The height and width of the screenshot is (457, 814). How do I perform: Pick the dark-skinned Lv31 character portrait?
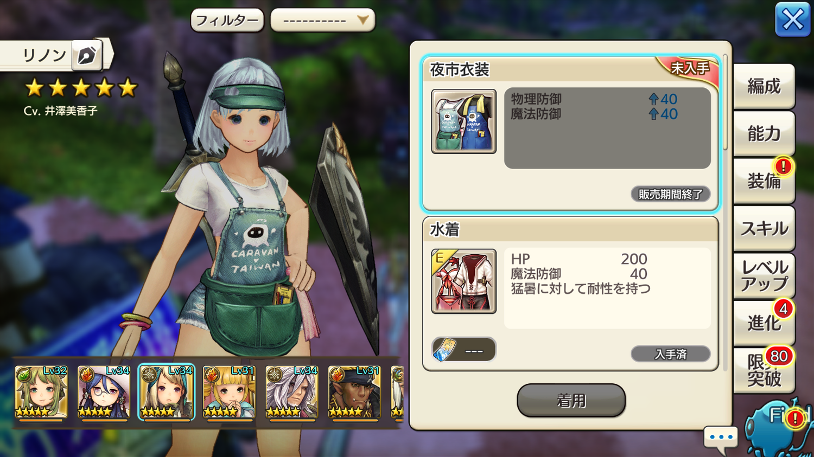[354, 392]
